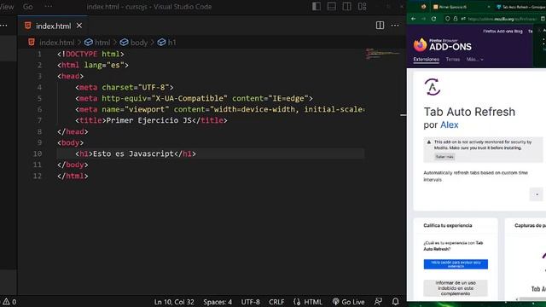Change indentation via Spaces: 4
Image resolution: width=546 pixels, height=307 pixels.
[x=218, y=302]
